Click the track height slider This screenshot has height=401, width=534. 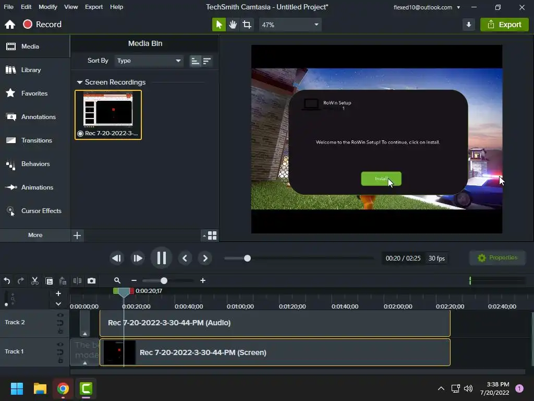[6, 304]
